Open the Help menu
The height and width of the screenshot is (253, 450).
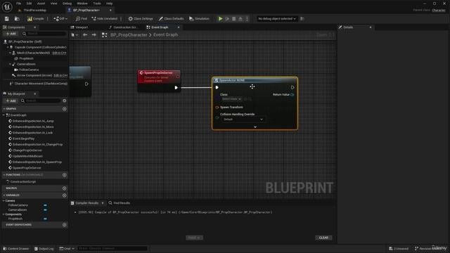coord(110,4)
